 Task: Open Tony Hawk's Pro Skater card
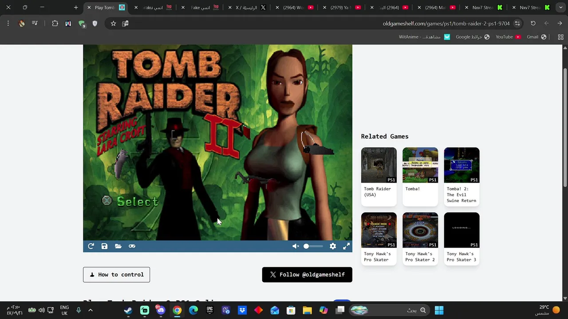coord(379,239)
